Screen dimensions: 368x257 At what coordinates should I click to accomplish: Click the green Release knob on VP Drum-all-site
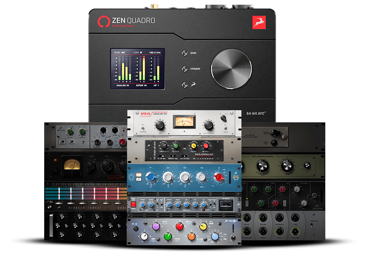(x=175, y=145)
